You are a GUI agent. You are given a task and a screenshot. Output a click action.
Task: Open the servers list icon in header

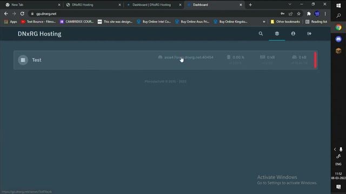tap(277, 33)
